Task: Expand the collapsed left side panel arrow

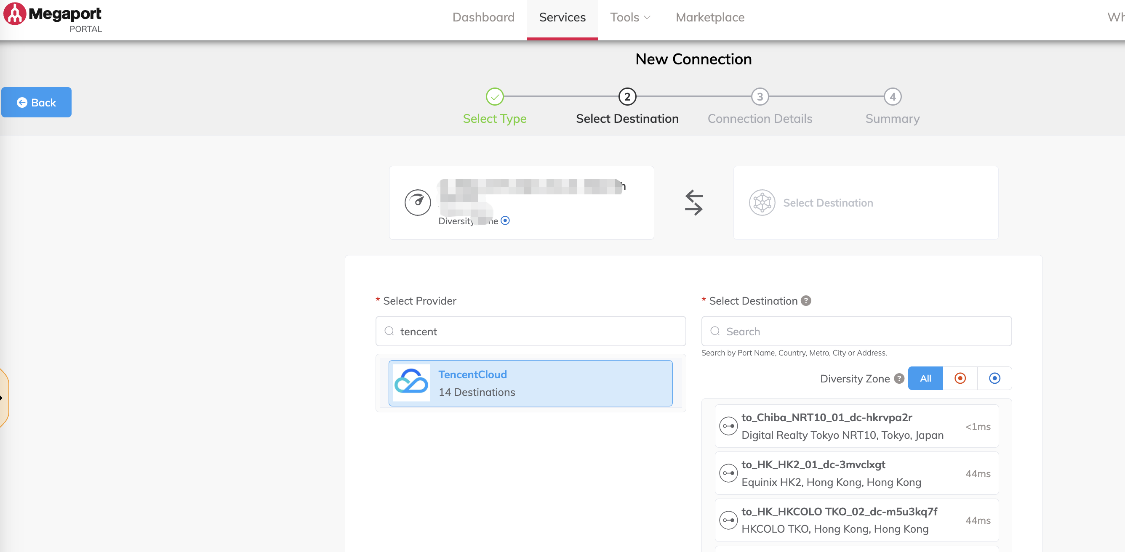Action: tap(2, 398)
